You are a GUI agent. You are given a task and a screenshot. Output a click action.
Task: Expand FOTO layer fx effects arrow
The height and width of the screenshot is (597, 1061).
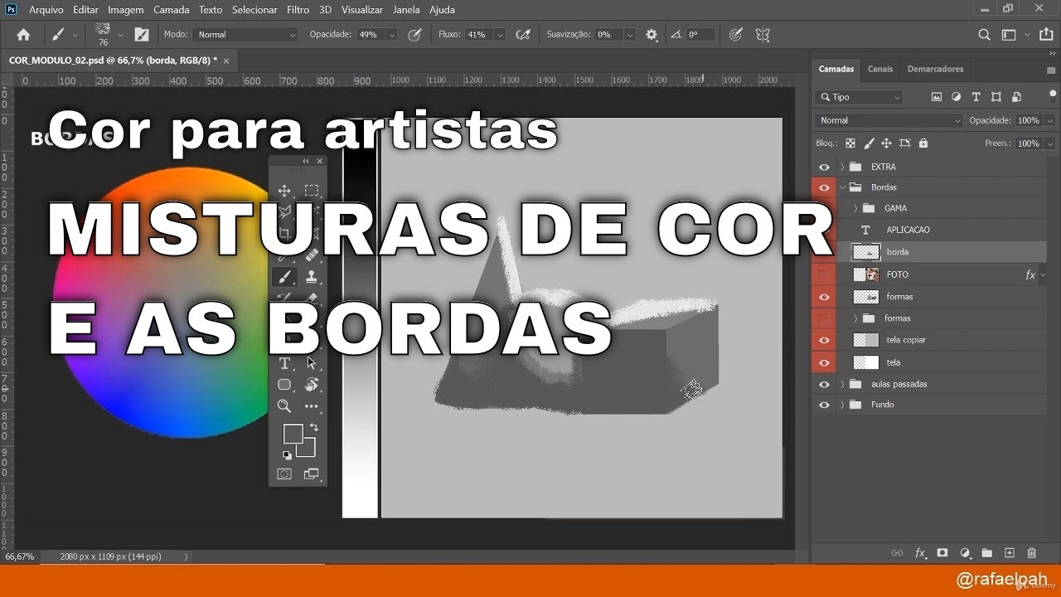(1043, 274)
